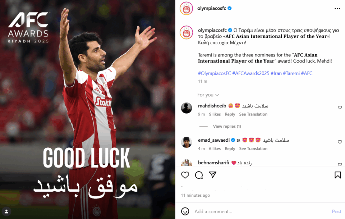Reply to mahdishoeib's comment
This screenshot has width=345, height=219.
point(230,114)
